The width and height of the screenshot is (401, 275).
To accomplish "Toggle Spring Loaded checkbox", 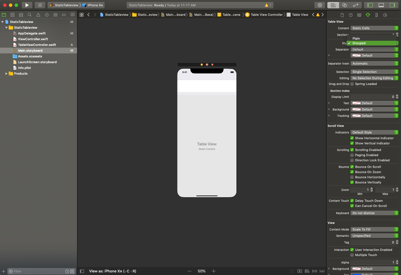I will pos(352,84).
